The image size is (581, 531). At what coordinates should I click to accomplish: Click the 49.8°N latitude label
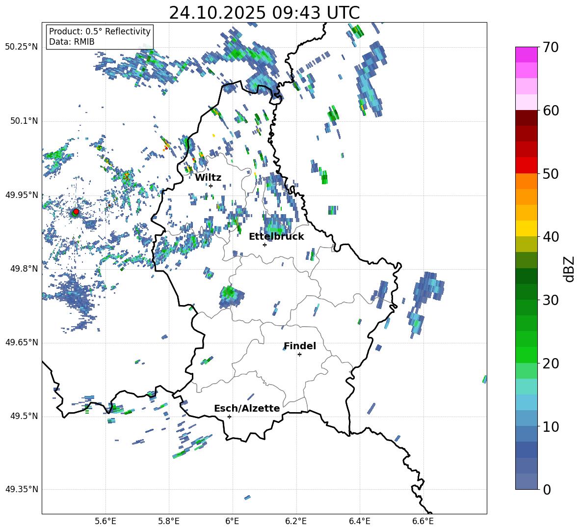[x=24, y=269]
